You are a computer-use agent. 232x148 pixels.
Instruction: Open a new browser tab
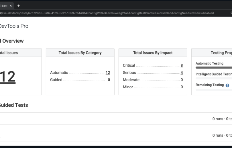click(x=19, y=6)
